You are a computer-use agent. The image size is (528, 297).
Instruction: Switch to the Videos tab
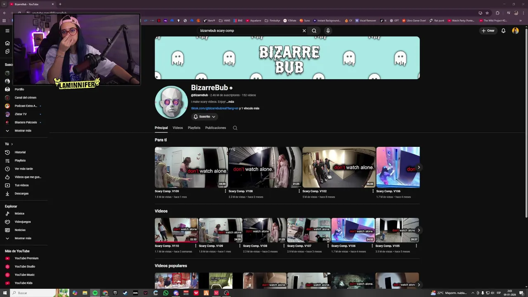pos(178,128)
